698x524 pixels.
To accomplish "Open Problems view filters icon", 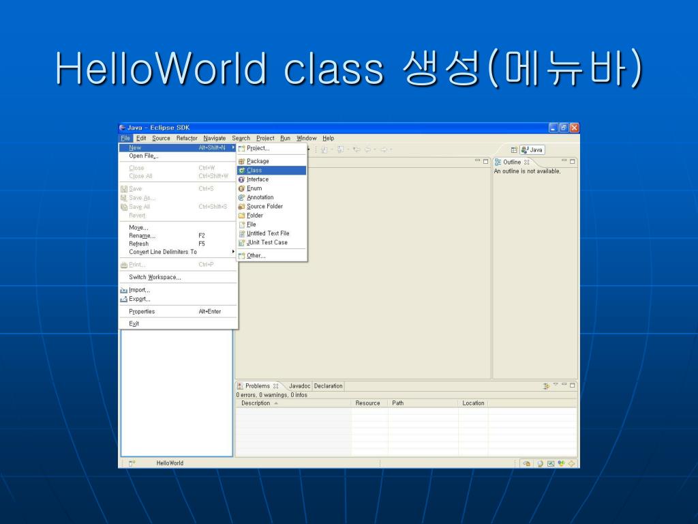I will pyautogui.click(x=546, y=386).
